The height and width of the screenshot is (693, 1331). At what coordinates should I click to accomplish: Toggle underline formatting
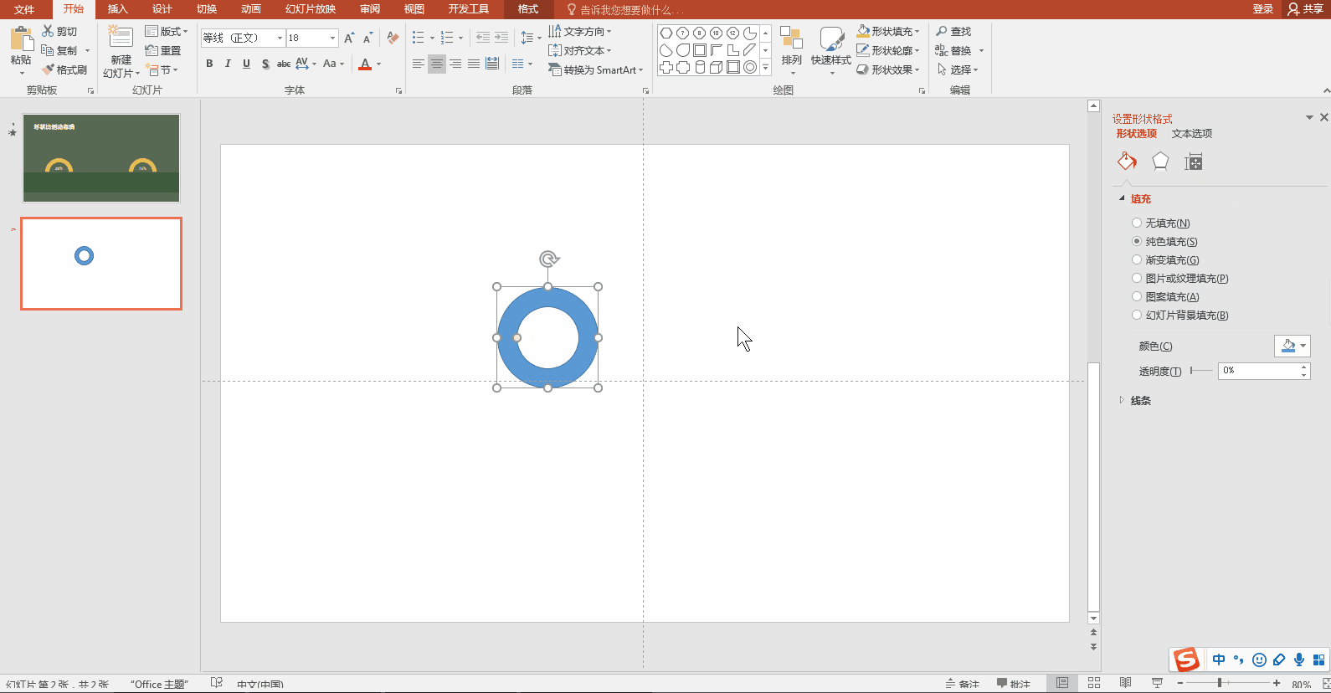246,64
